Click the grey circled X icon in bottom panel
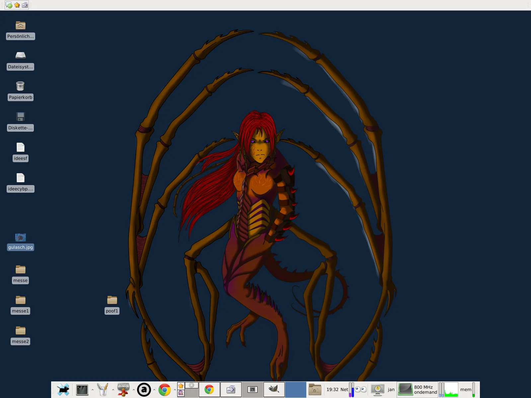The image size is (531, 398). click(x=191, y=385)
